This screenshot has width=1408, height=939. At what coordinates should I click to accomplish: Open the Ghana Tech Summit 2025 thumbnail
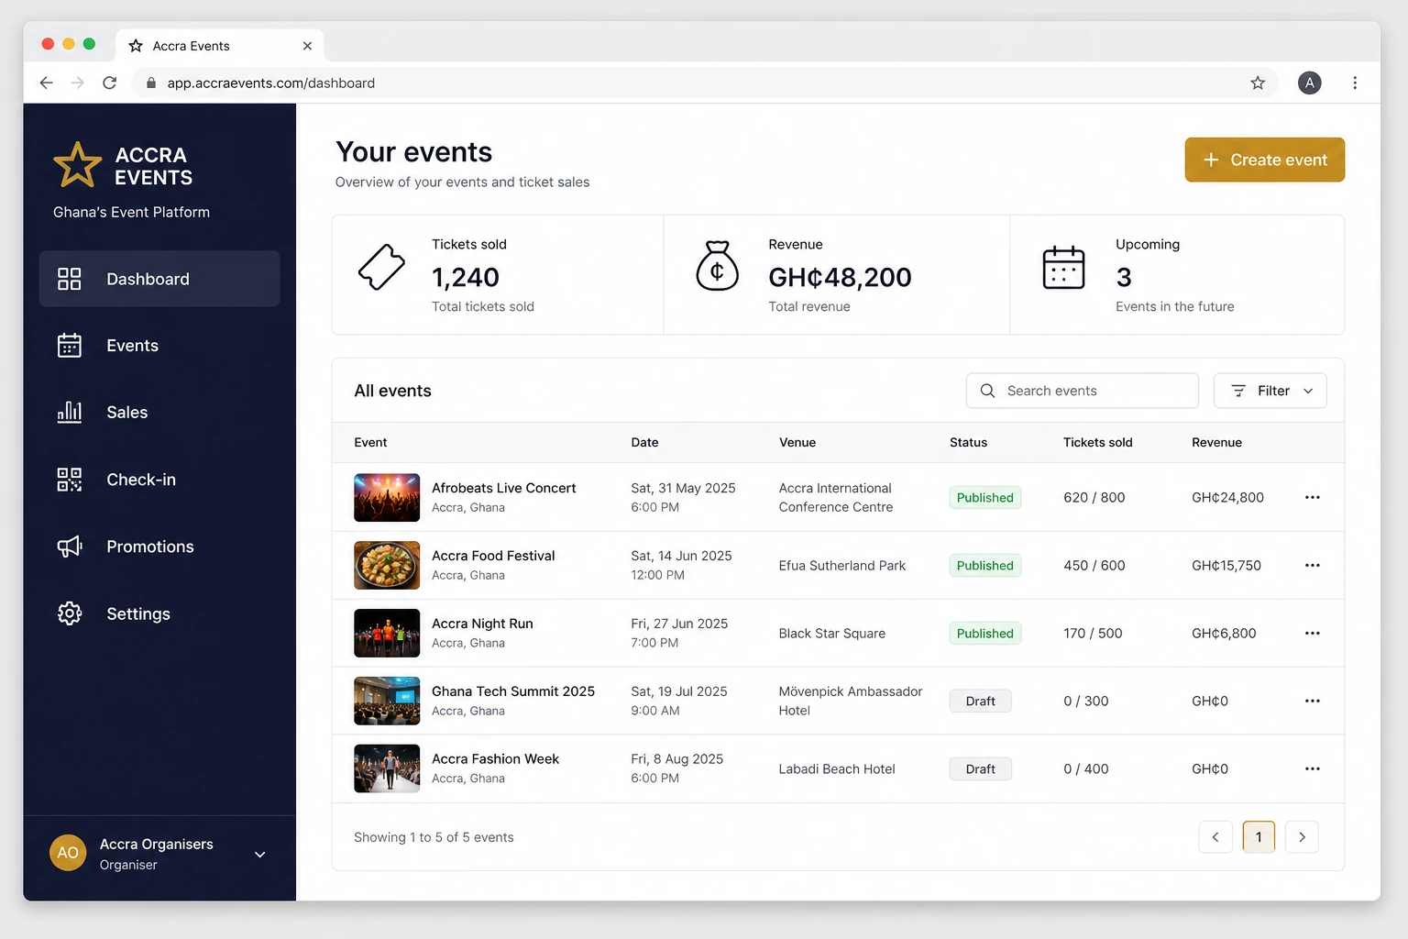point(387,701)
